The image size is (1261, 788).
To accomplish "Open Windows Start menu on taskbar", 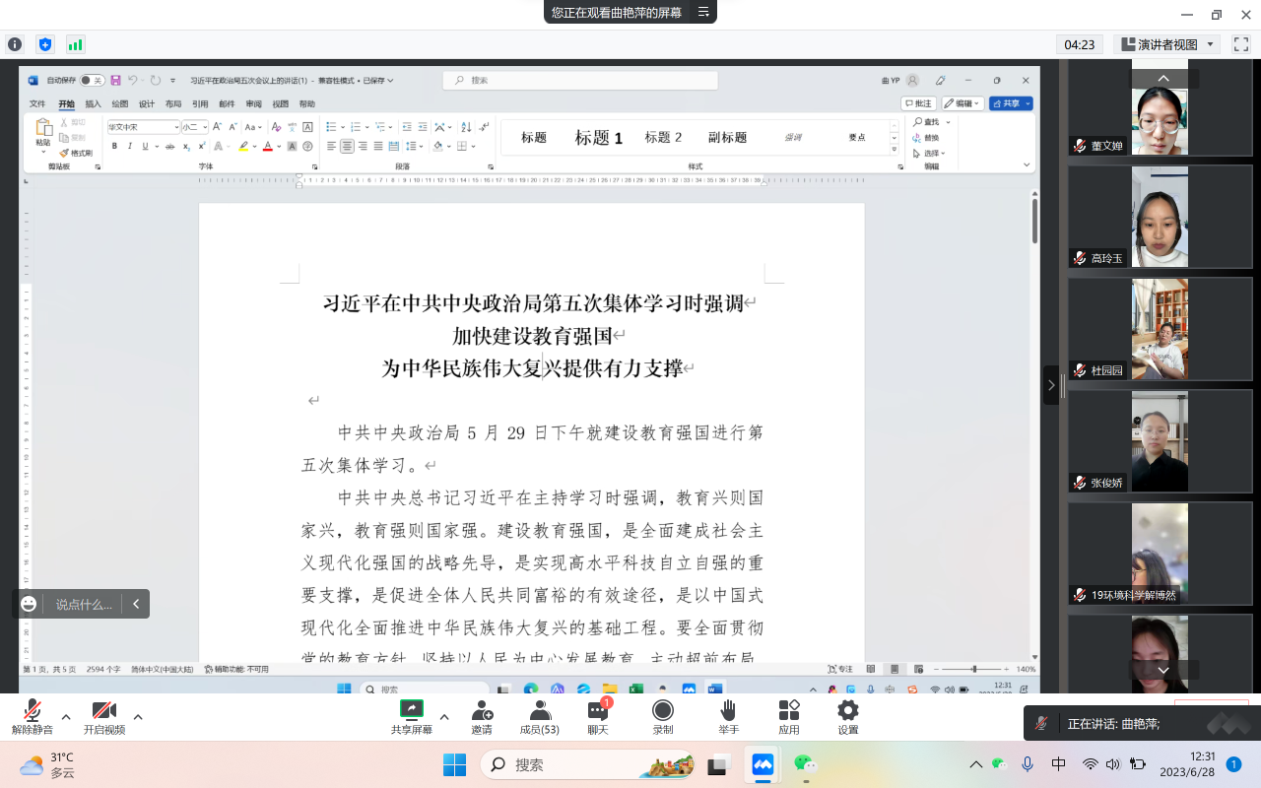I will (454, 764).
